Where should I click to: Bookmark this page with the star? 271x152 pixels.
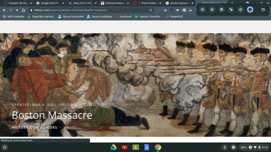pos(151,10)
